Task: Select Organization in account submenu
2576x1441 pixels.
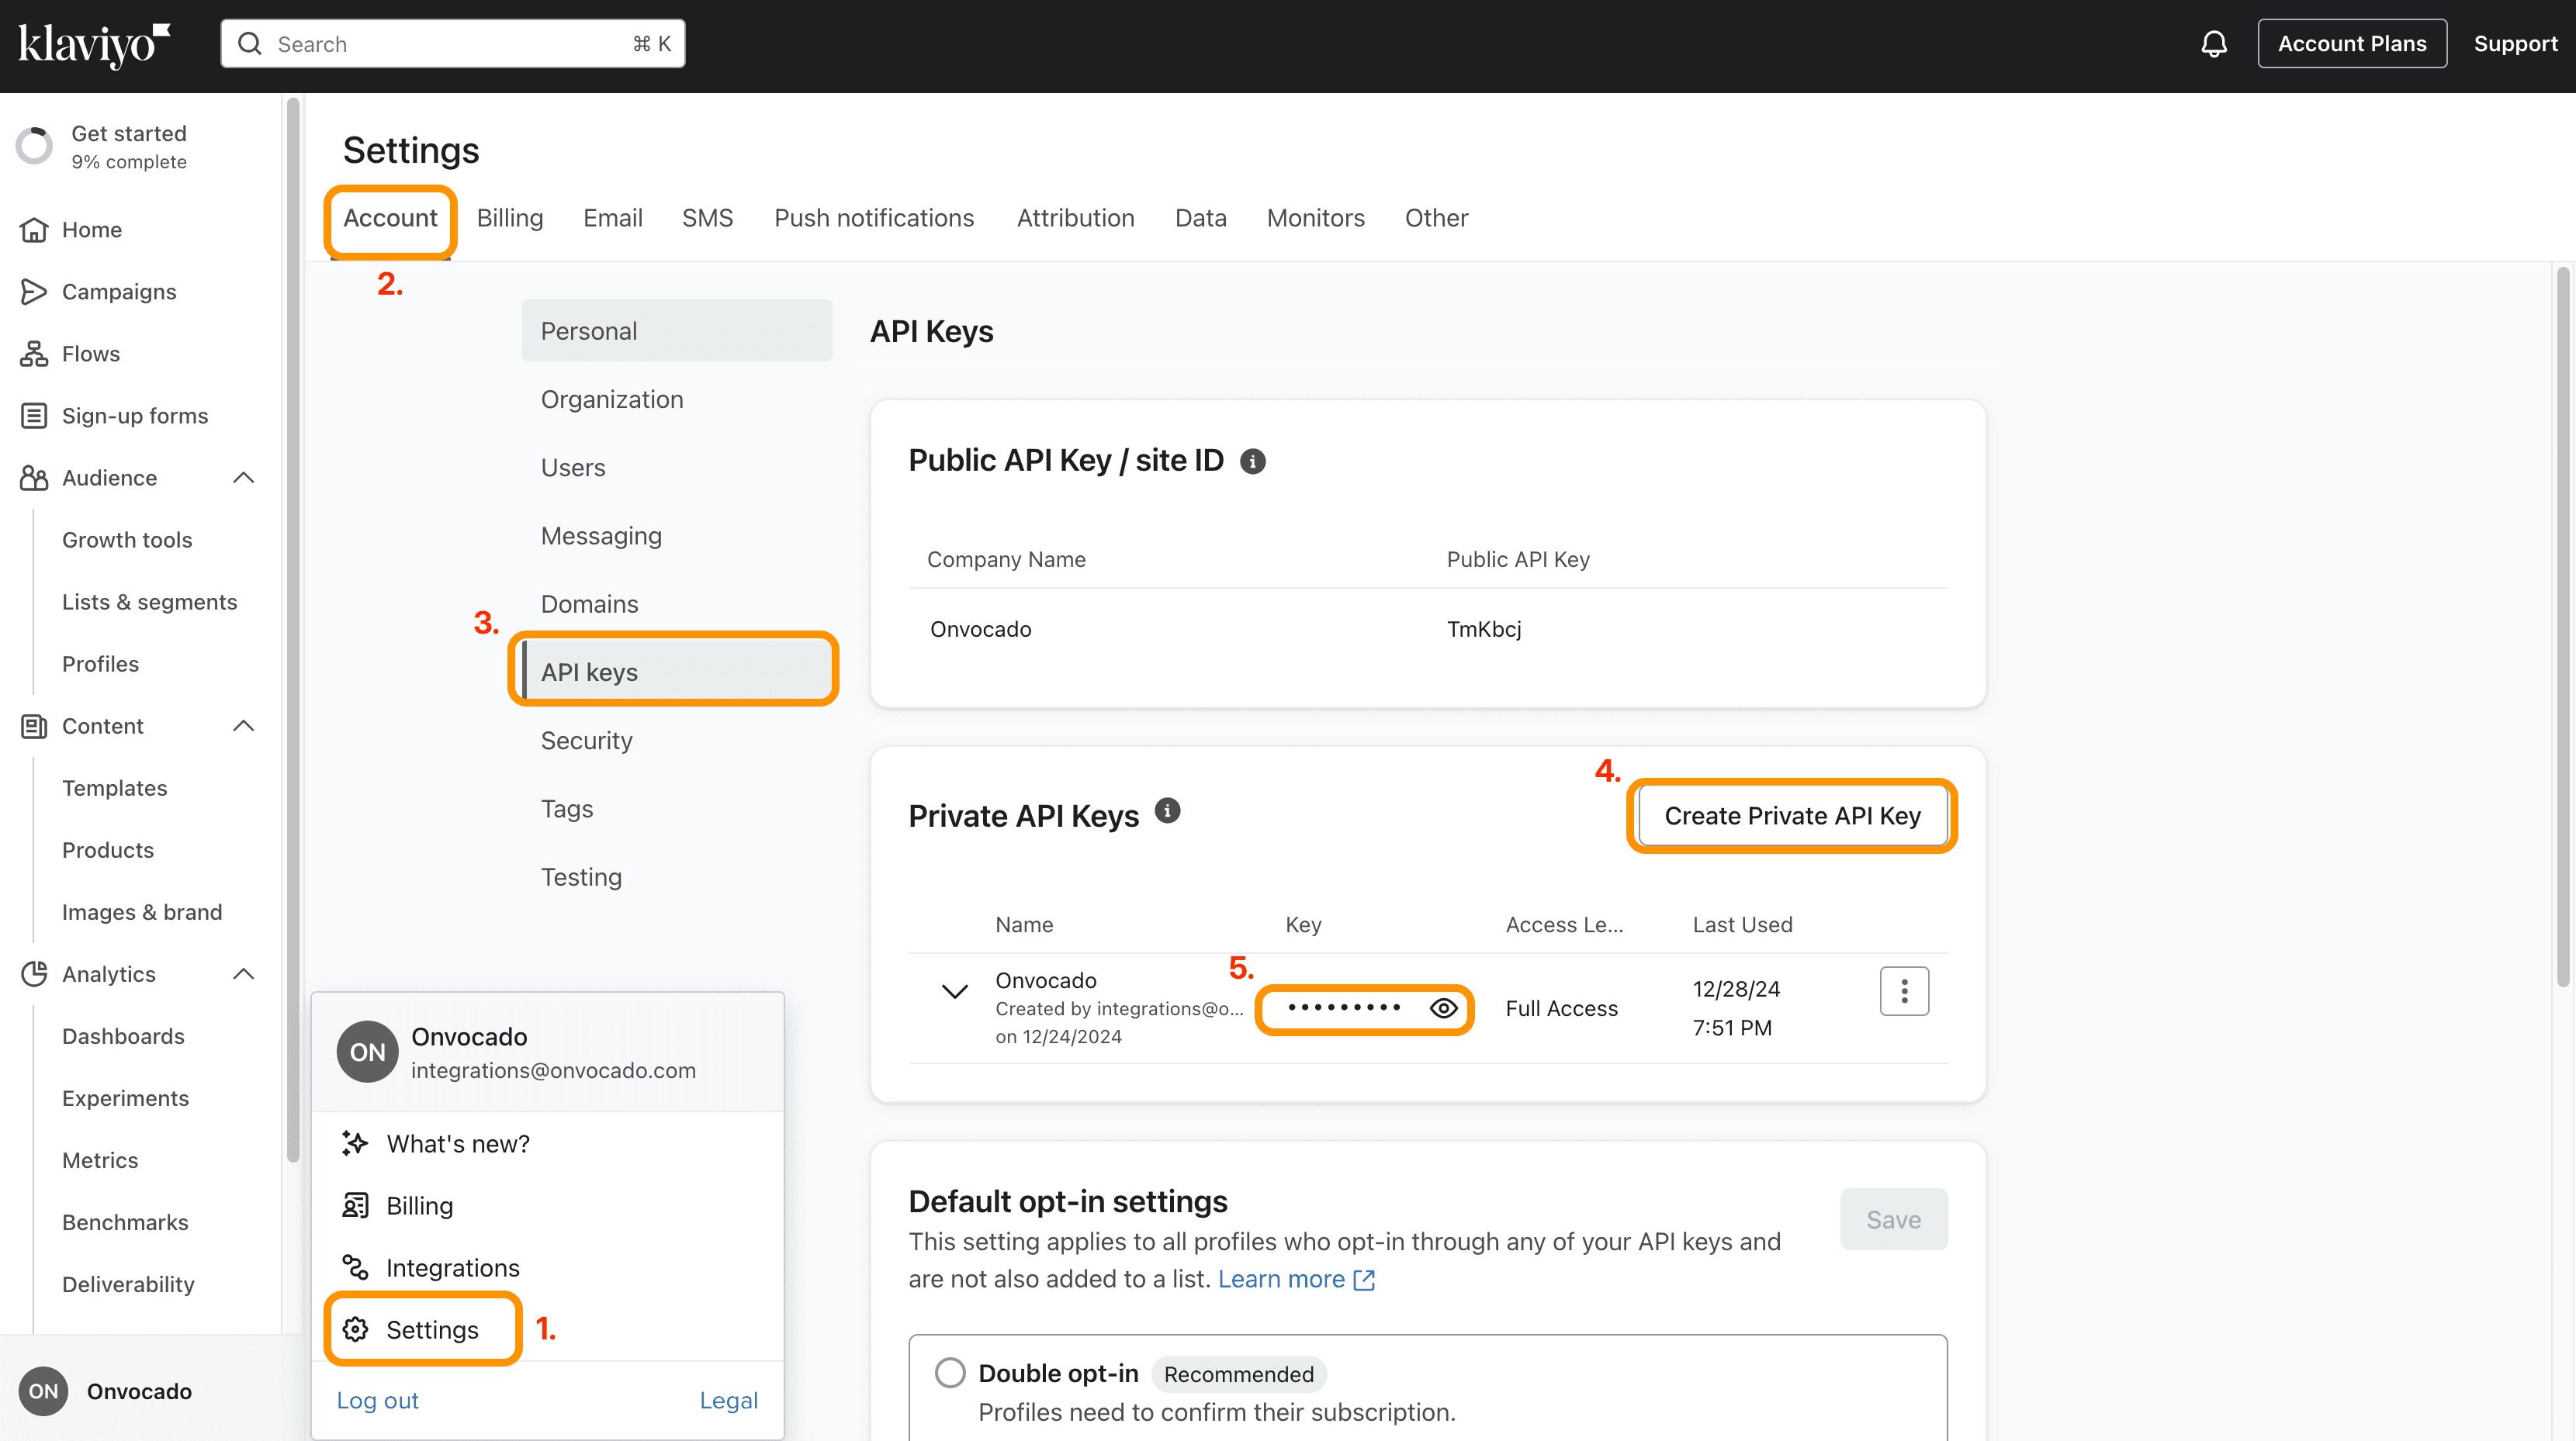Action: 677,399
